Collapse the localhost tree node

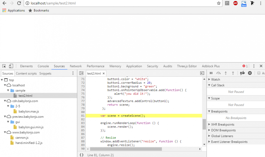click(x=5, y=85)
